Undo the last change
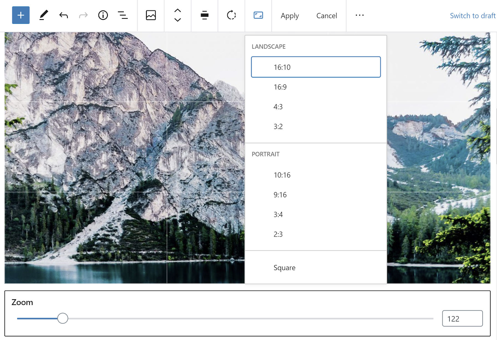 tap(63, 15)
